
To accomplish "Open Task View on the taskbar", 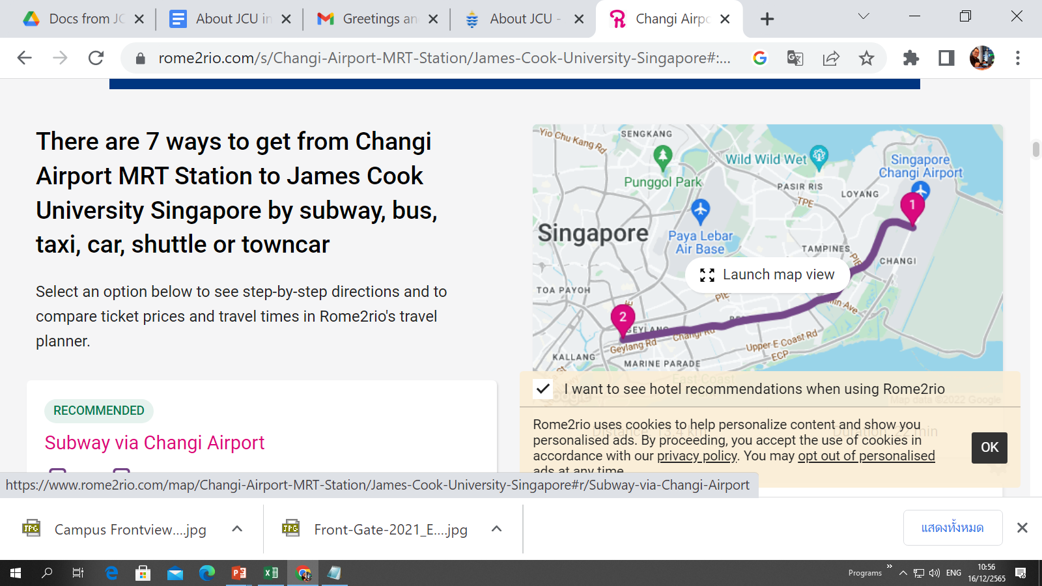I will (x=78, y=573).
